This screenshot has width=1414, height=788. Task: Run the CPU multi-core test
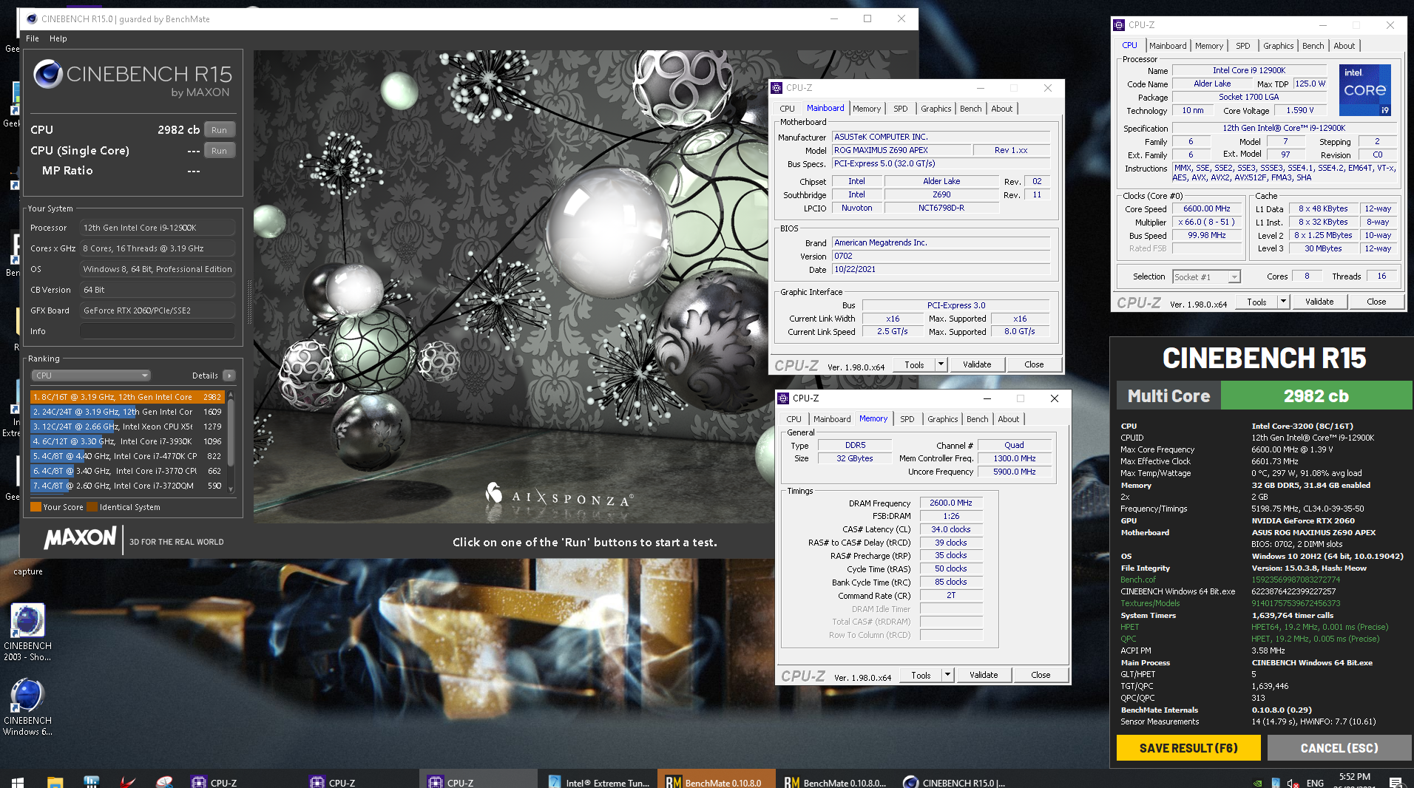[219, 130]
